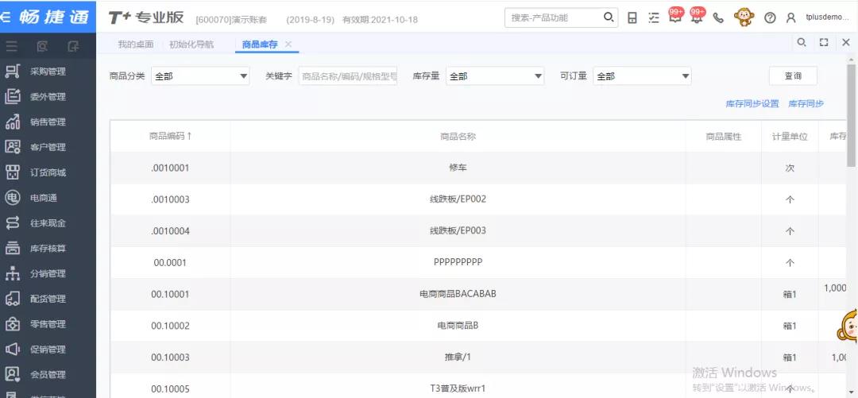Image resolution: width=858 pixels, height=398 pixels.
Task: Switch to 我的桌面 tab
Action: 136,44
